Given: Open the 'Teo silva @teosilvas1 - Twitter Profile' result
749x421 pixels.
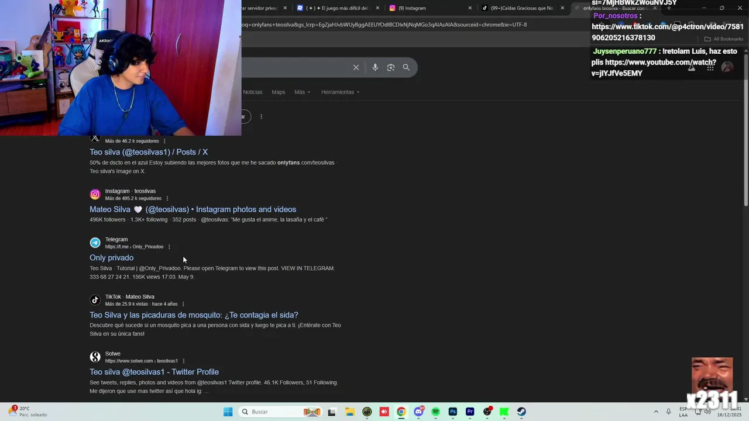Looking at the screenshot, I should coord(154,372).
